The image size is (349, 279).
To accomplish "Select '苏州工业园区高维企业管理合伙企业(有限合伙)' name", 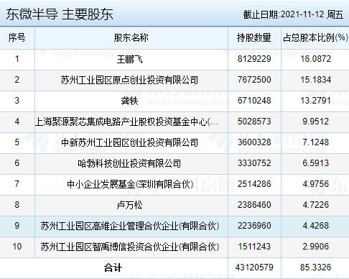I will [130, 226].
